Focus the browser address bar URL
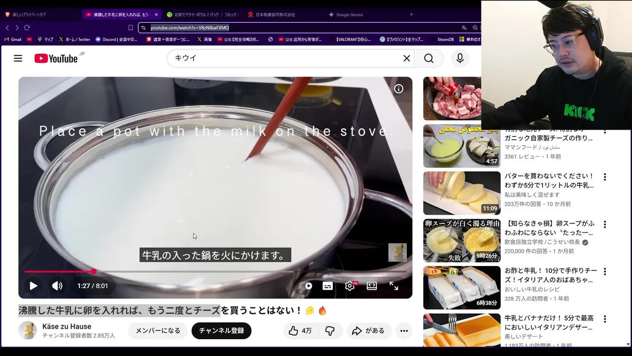This screenshot has height=356, width=632. (x=190, y=28)
